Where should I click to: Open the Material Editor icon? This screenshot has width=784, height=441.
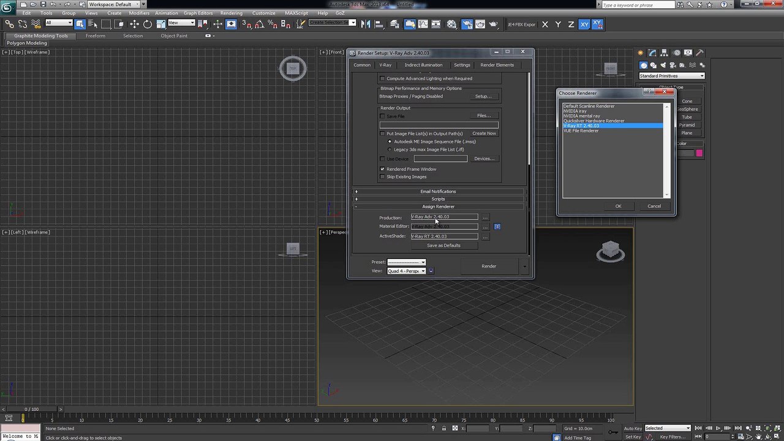click(x=452, y=24)
